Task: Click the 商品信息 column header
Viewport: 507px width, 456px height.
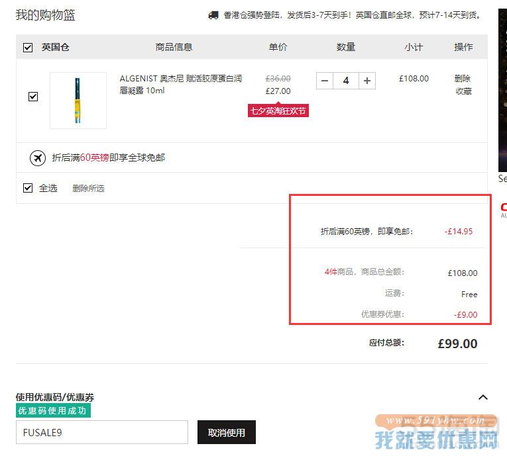Action: tap(174, 47)
